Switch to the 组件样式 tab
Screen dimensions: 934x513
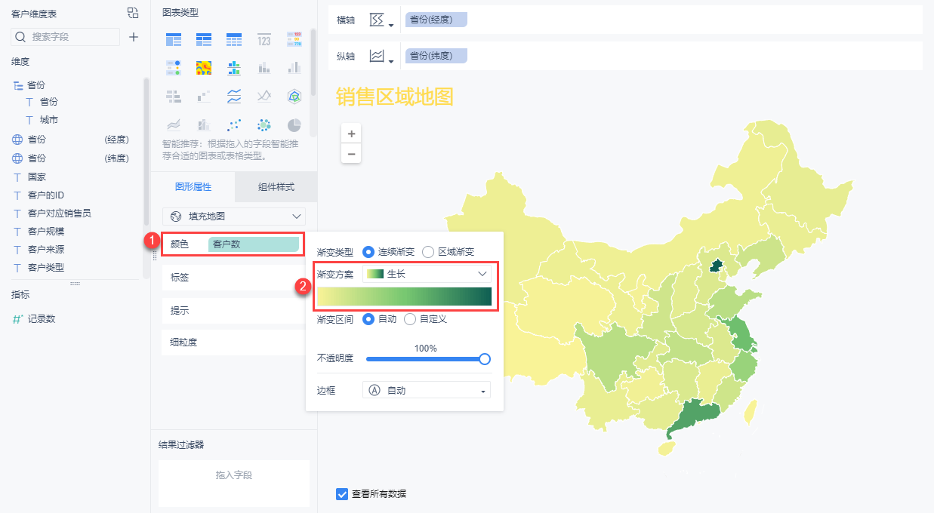[x=276, y=187]
